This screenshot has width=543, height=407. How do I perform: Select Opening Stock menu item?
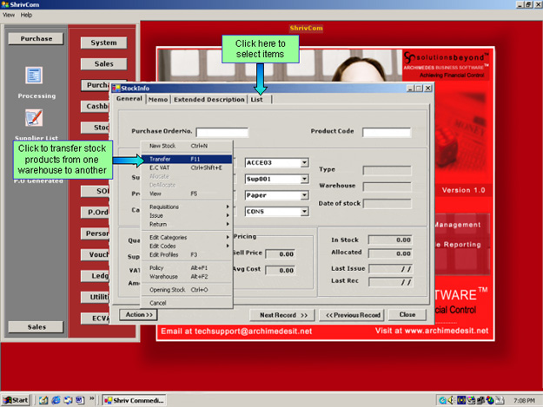(x=187, y=290)
